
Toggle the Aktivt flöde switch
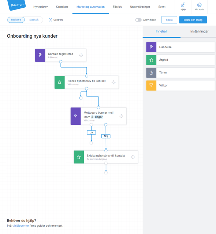(x=138, y=20)
